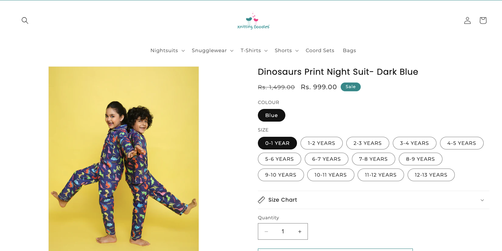Click the account login icon
The image size is (502, 251).
[x=467, y=20]
